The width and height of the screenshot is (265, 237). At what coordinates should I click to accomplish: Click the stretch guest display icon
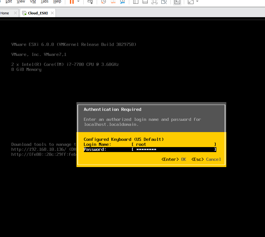(x=191, y=2)
